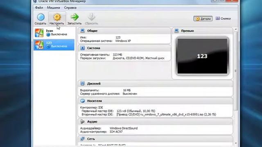Screen dimensions: 262x147
Task: Click the 123.vdi primary IDE master entry
Action: click(x=136, y=111)
